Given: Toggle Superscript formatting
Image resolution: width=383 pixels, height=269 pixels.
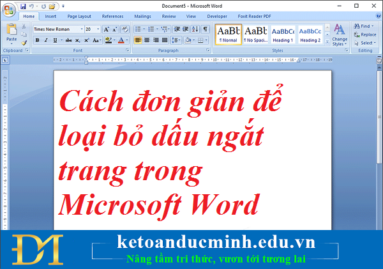Looking at the screenshot, I should 86,40.
